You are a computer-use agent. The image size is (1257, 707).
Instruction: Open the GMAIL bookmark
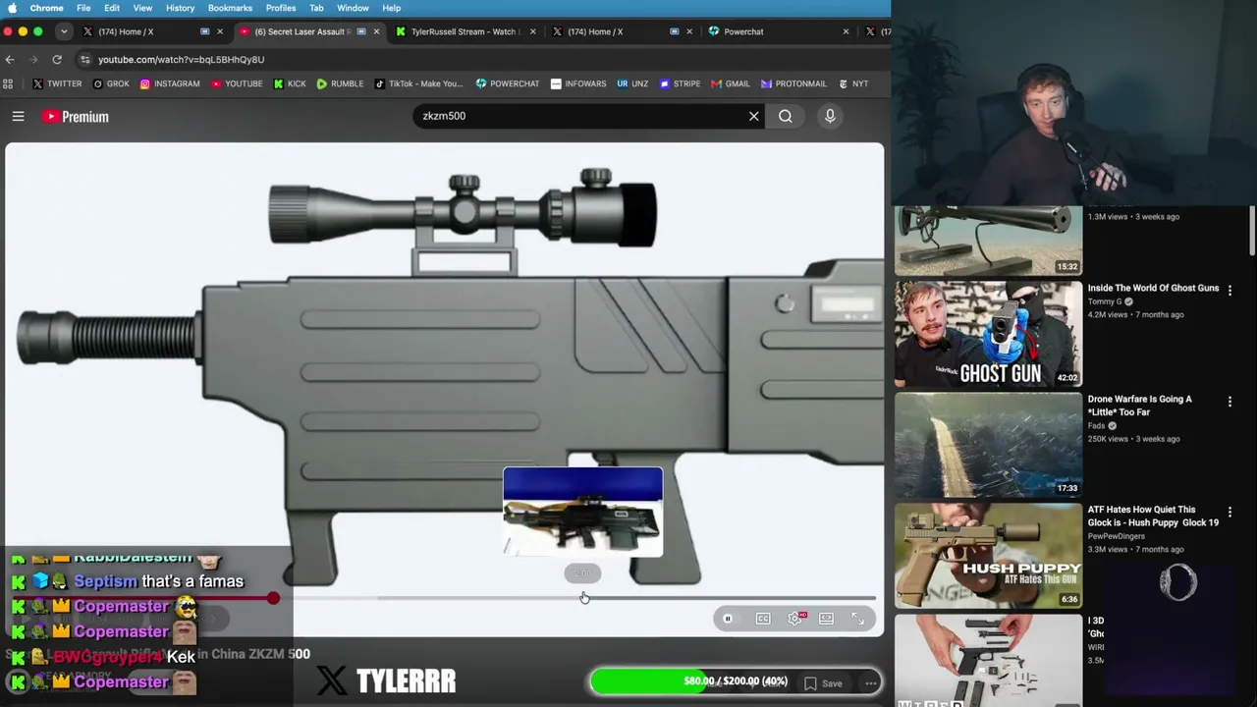click(731, 83)
